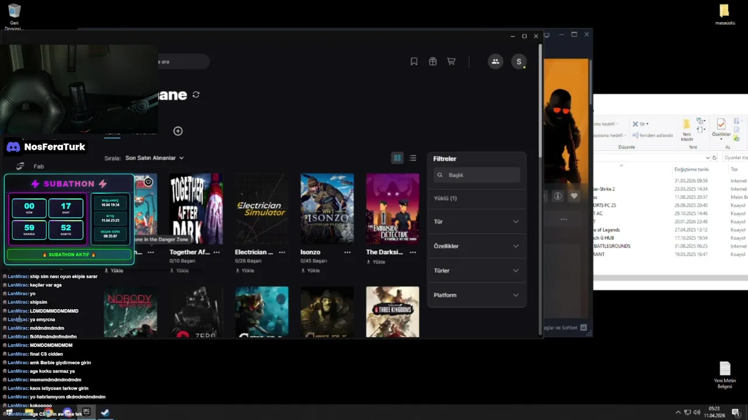Viewport: 748px width, 420px height.
Task: Select the of Legends file row
Action: point(670,230)
